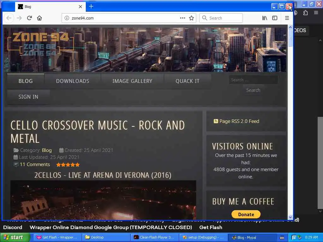323x242 pixels.
Task: Click the page scrollbar up arrow
Action: tap(290, 27)
